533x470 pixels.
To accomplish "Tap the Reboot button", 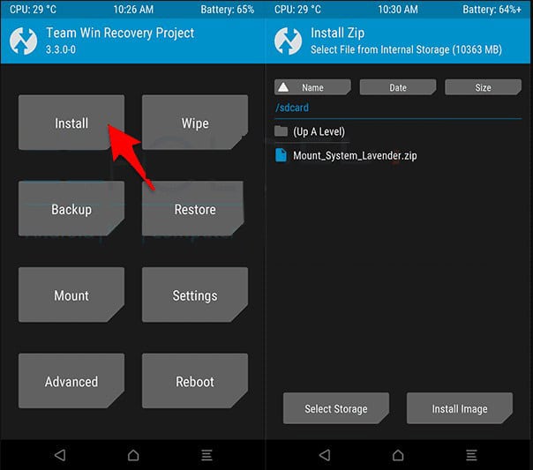I will pos(195,381).
